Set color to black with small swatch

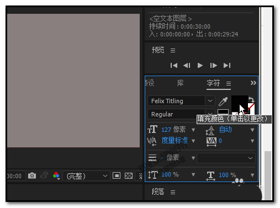pyautogui.click(x=223, y=112)
